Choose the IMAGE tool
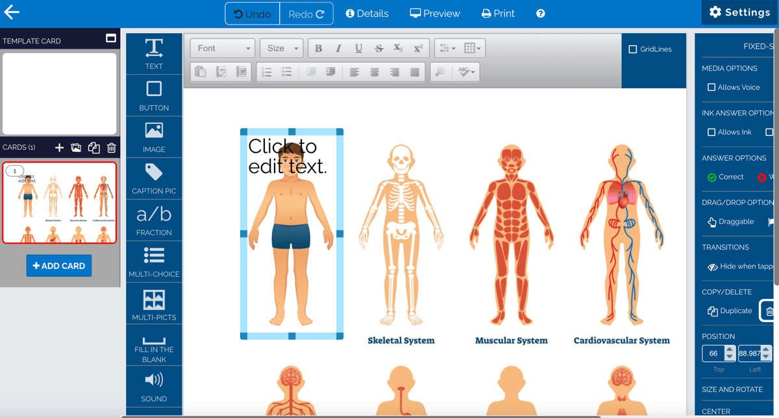Viewport: 779px width, 418px height. pos(154,137)
